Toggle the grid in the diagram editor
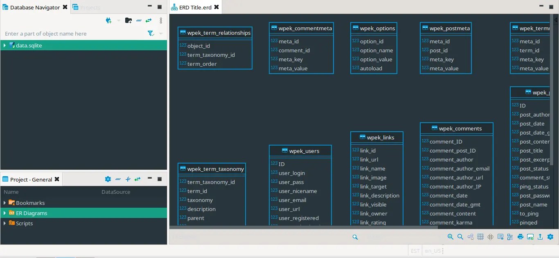Image resolution: width=559 pixels, height=258 pixels. [x=480, y=237]
